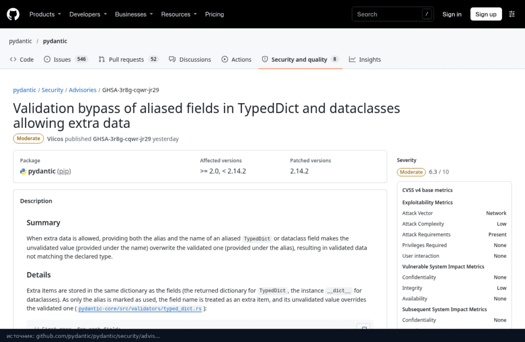Image resolution: width=525 pixels, height=342 pixels.
Task: Click the Moderate severity badge in sidebar
Action: (411, 172)
